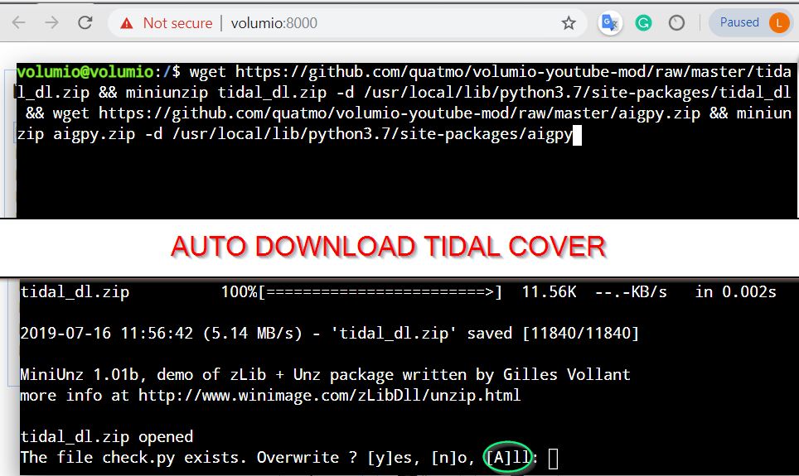Click the [n]o overwrite option
Viewport: 799px width, 476px height.
click(449, 458)
